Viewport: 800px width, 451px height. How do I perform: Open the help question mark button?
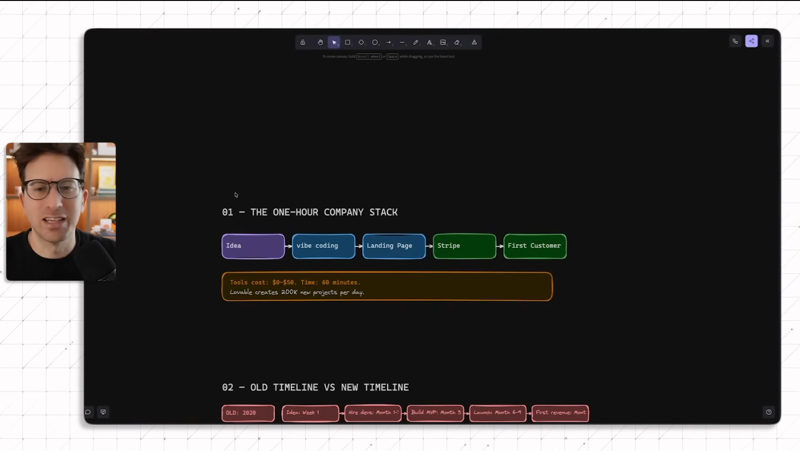pos(768,412)
